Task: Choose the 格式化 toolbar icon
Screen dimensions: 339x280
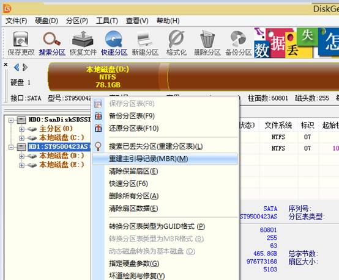Action: pos(176,43)
